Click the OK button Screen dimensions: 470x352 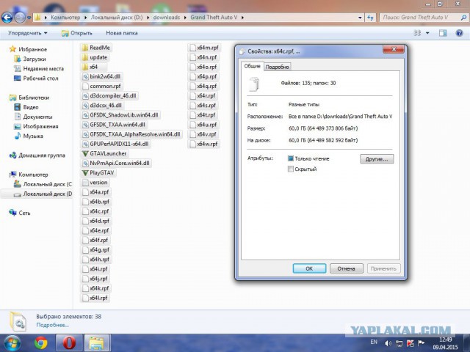[309, 268]
